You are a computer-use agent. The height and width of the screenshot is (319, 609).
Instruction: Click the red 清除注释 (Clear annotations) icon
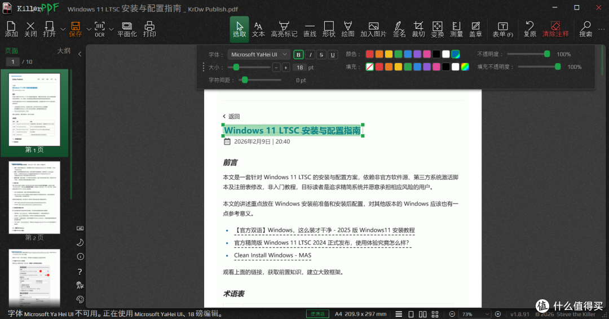pos(555,29)
